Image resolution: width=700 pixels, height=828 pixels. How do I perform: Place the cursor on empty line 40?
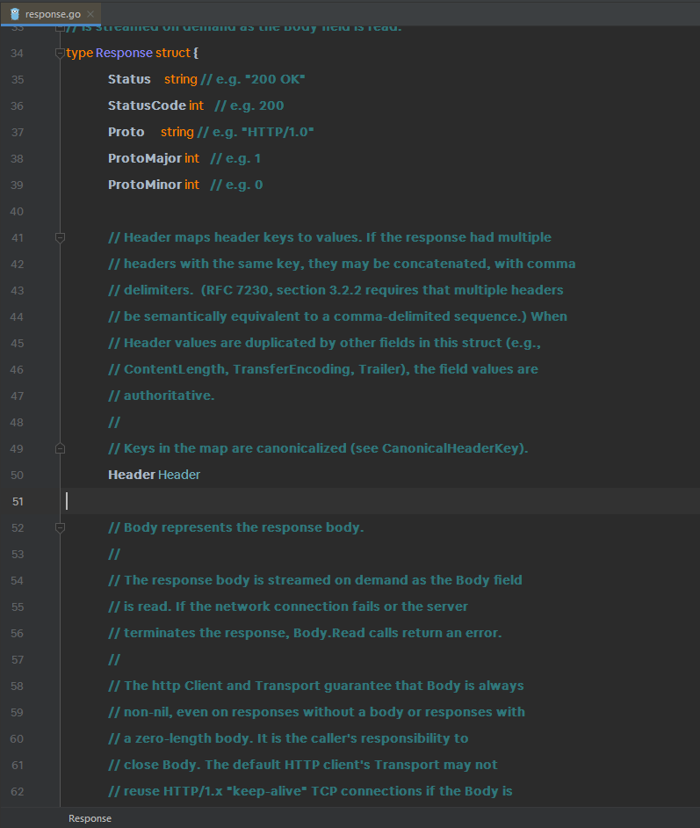tap(263, 211)
